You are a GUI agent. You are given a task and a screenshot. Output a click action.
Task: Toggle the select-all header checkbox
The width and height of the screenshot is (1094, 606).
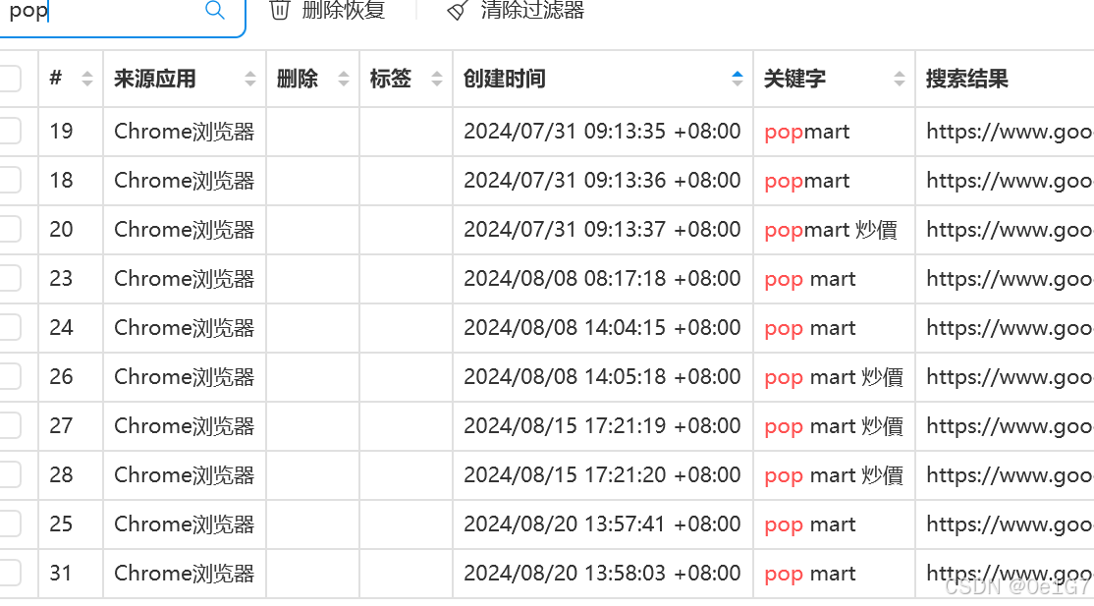(x=9, y=79)
